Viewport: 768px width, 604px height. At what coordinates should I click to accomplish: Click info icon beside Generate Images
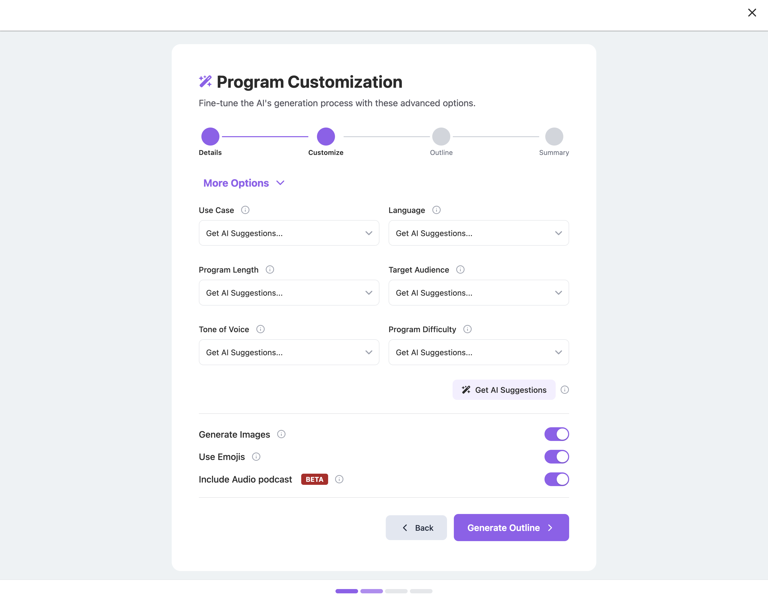(281, 434)
